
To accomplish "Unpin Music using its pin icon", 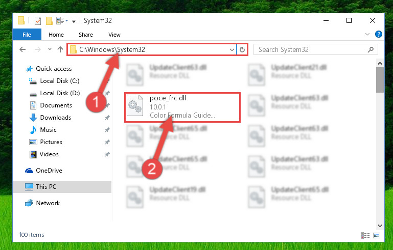I will point(107,130).
